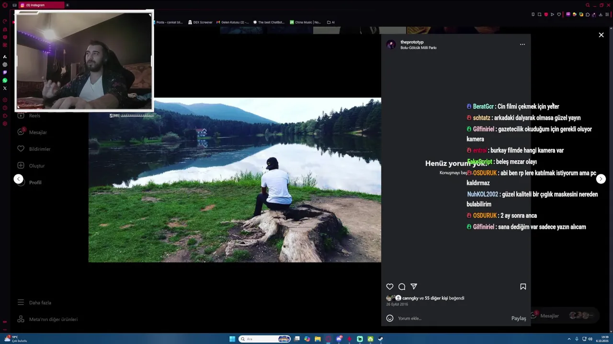Screen dimensions: 613x344
Task: Open the three-dot options menu of the post
Action: click(x=522, y=44)
